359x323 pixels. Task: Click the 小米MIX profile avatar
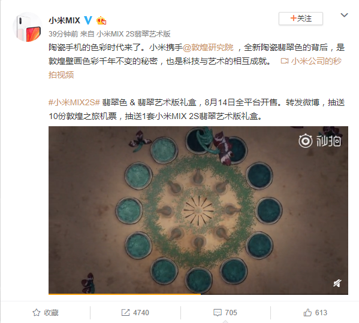point(27,27)
